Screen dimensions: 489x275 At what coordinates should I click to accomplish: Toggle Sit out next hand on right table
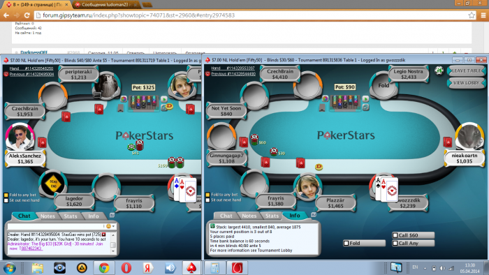point(207,200)
